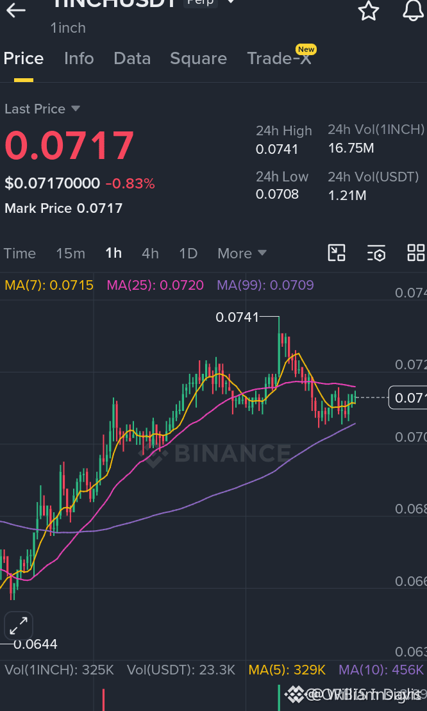This screenshot has height=711, width=427.
Task: Click the 1inch subtitle under the pair name
Action: point(68,28)
